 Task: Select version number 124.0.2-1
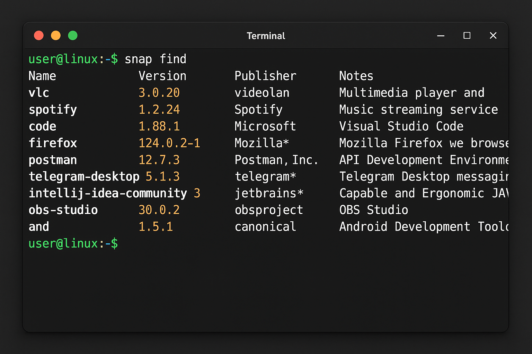pyautogui.click(x=170, y=143)
